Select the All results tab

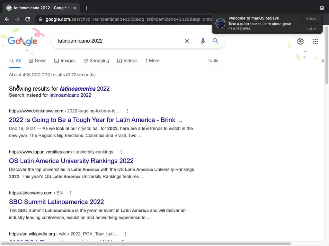15,61
